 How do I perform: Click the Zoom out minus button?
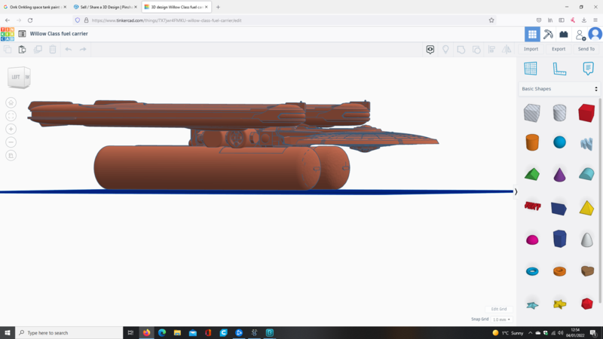pyautogui.click(x=11, y=142)
